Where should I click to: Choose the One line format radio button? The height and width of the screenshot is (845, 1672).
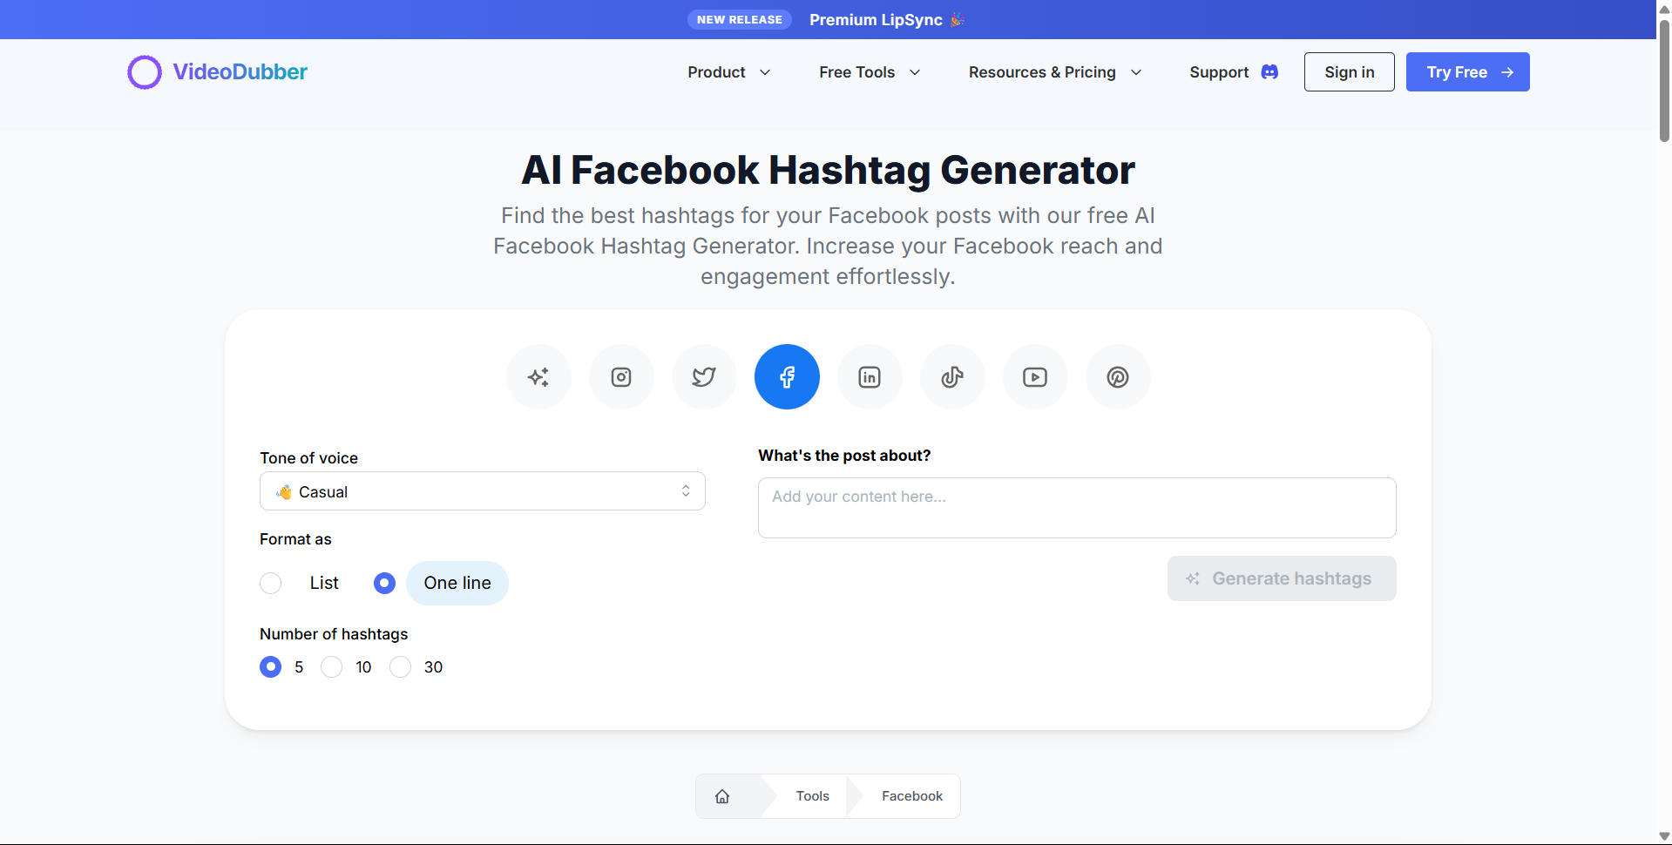[x=384, y=583]
